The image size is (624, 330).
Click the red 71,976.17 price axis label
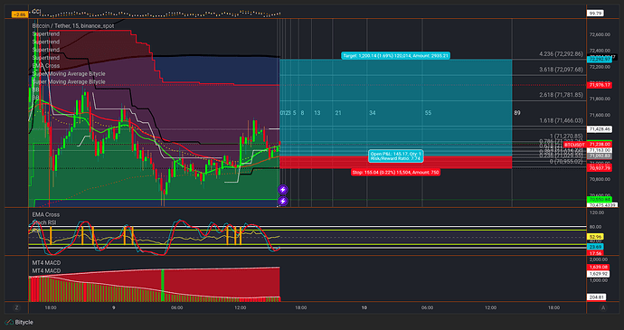point(600,85)
